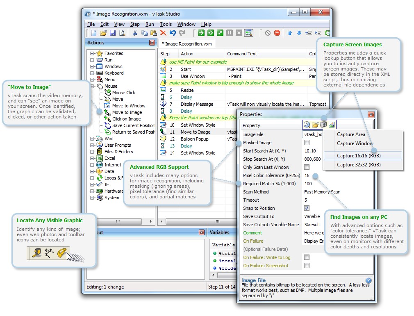Uncheck the Snap to Position checkbox
This screenshot has width=414, height=316.
pos(307,208)
